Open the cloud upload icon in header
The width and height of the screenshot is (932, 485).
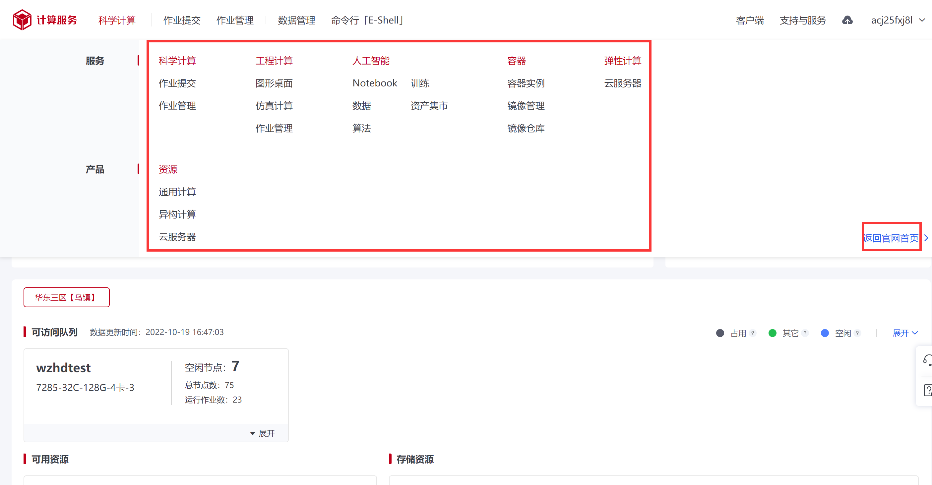(847, 20)
